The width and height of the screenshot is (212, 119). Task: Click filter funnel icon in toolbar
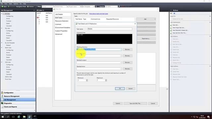pos(96,7)
